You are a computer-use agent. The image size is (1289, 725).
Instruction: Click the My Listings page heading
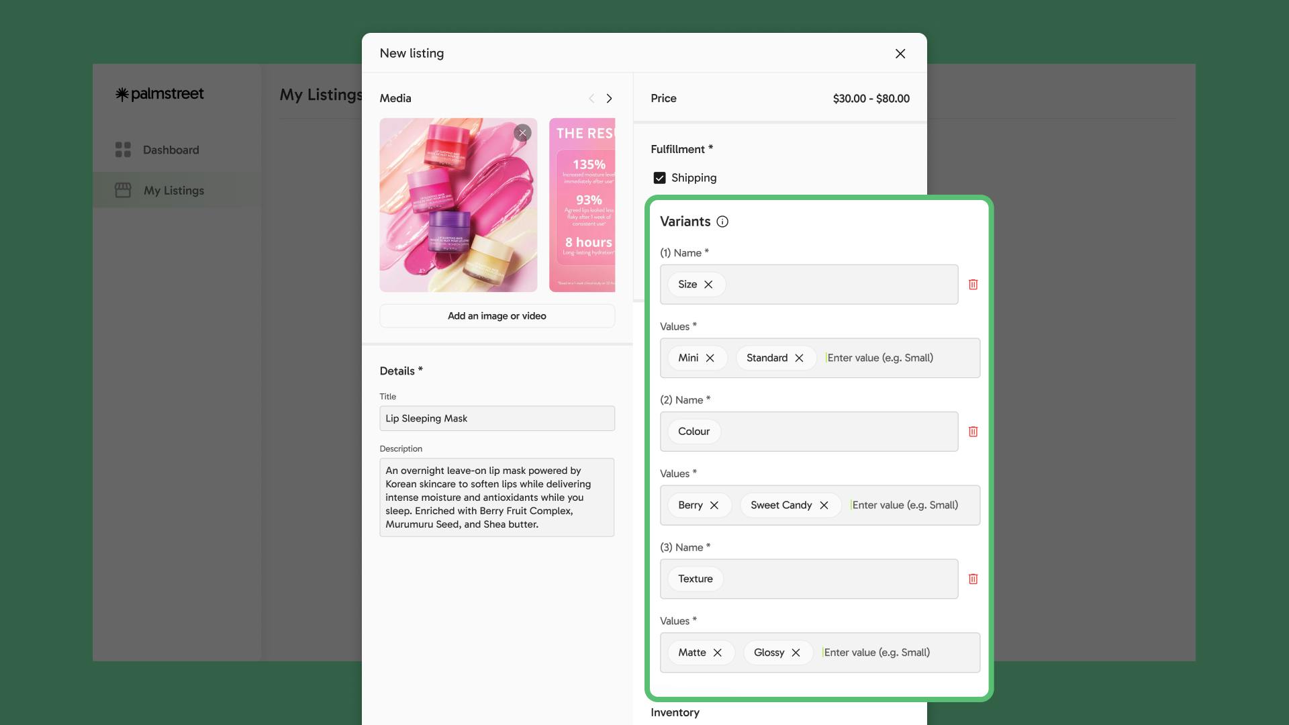pyautogui.click(x=321, y=95)
